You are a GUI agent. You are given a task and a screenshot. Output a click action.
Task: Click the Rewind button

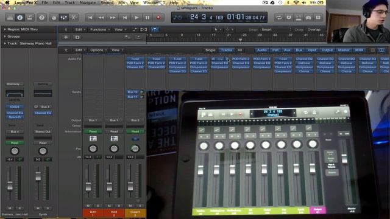pos(101,18)
